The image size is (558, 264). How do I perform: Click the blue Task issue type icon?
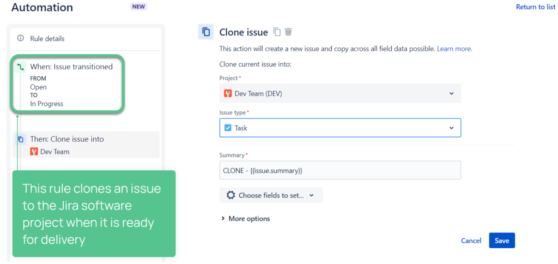228,128
